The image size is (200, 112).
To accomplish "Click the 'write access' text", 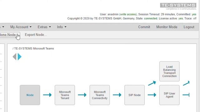I will [128, 14].
